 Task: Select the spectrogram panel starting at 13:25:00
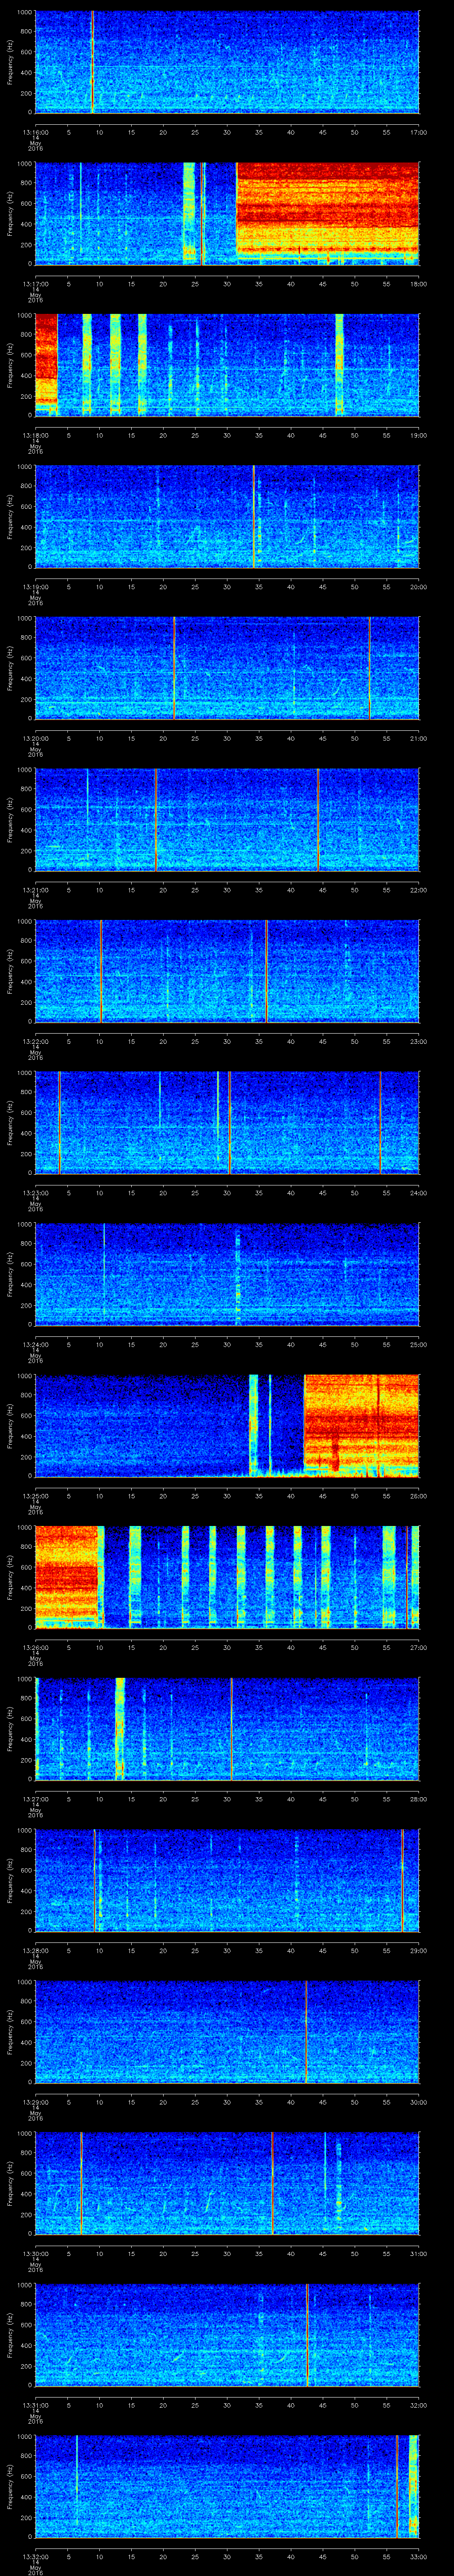coord(227,1426)
